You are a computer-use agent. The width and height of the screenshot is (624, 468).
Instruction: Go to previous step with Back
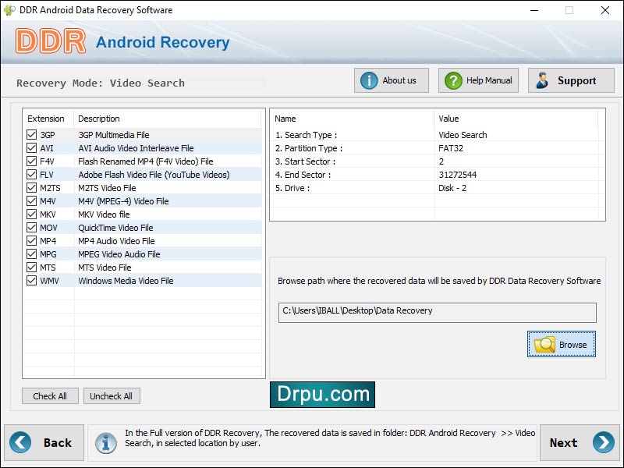click(x=44, y=442)
